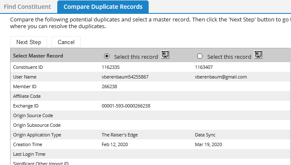Click creation time Mar 19, 2020
Viewport: 291px width, 165px height.
point(208,144)
